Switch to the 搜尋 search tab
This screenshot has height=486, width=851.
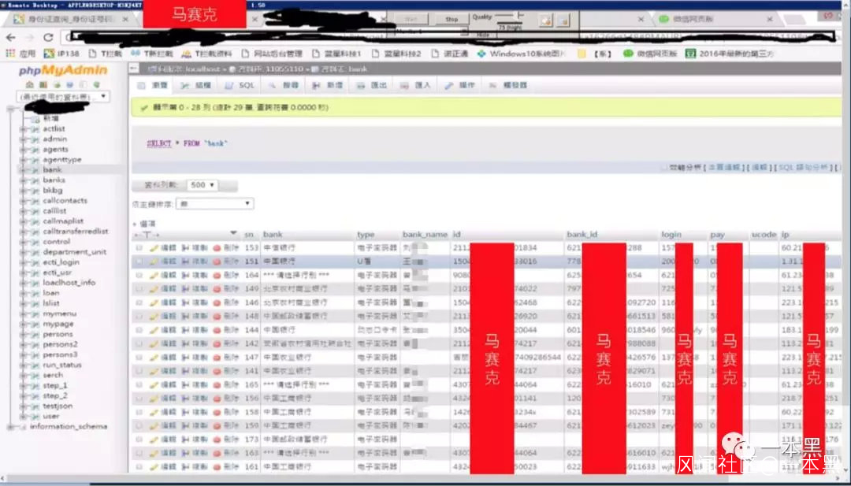point(284,86)
